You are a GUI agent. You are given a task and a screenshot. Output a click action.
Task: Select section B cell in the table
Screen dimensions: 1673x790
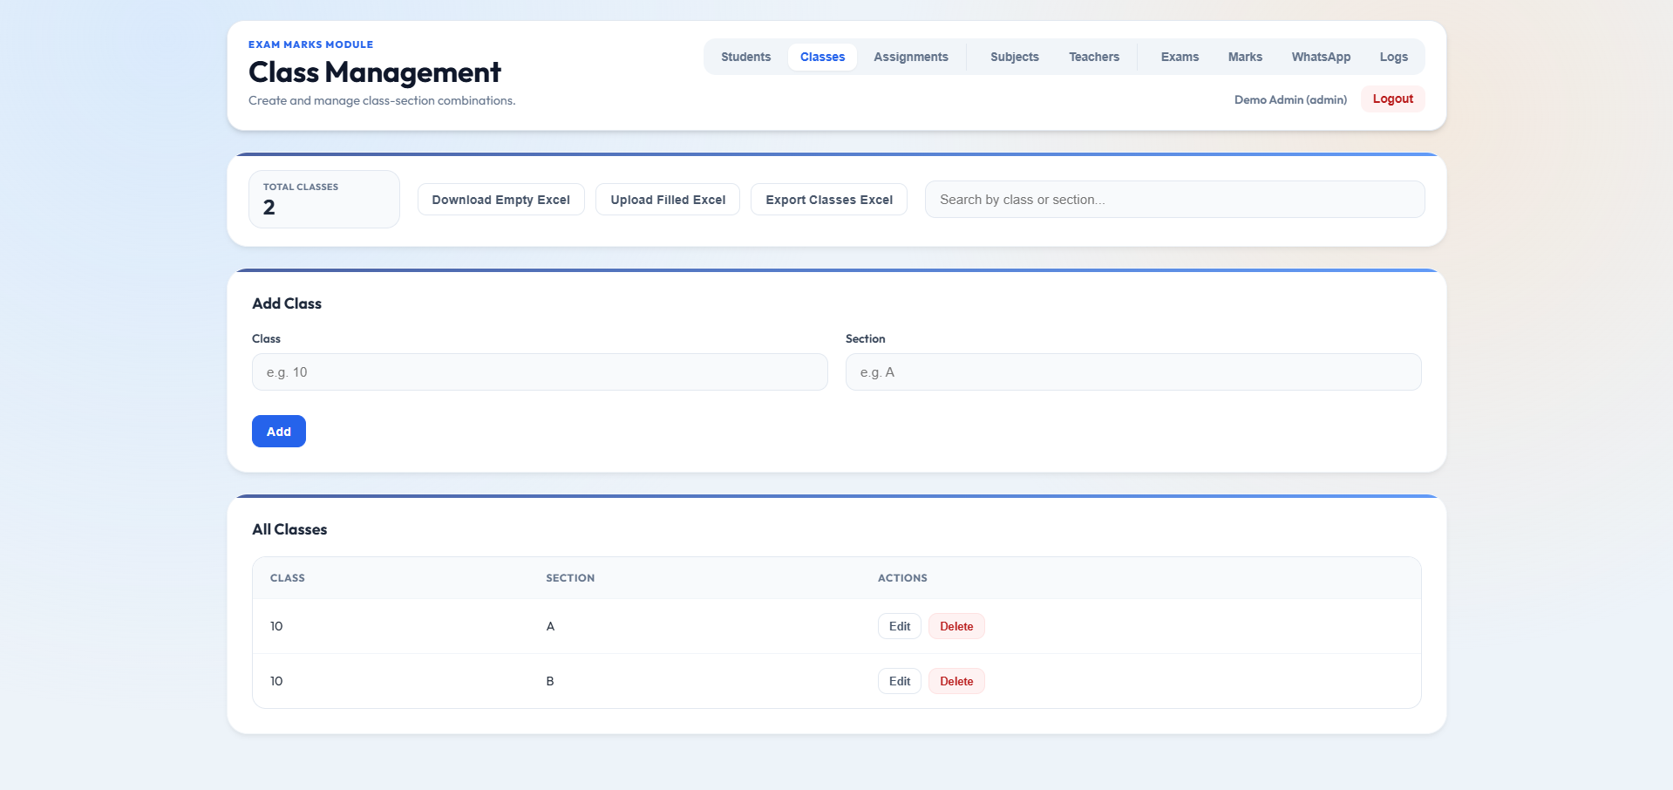click(x=550, y=681)
